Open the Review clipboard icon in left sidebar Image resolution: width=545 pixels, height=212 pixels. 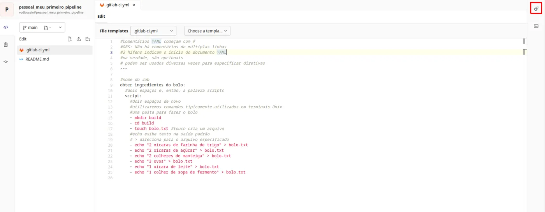coord(5,45)
